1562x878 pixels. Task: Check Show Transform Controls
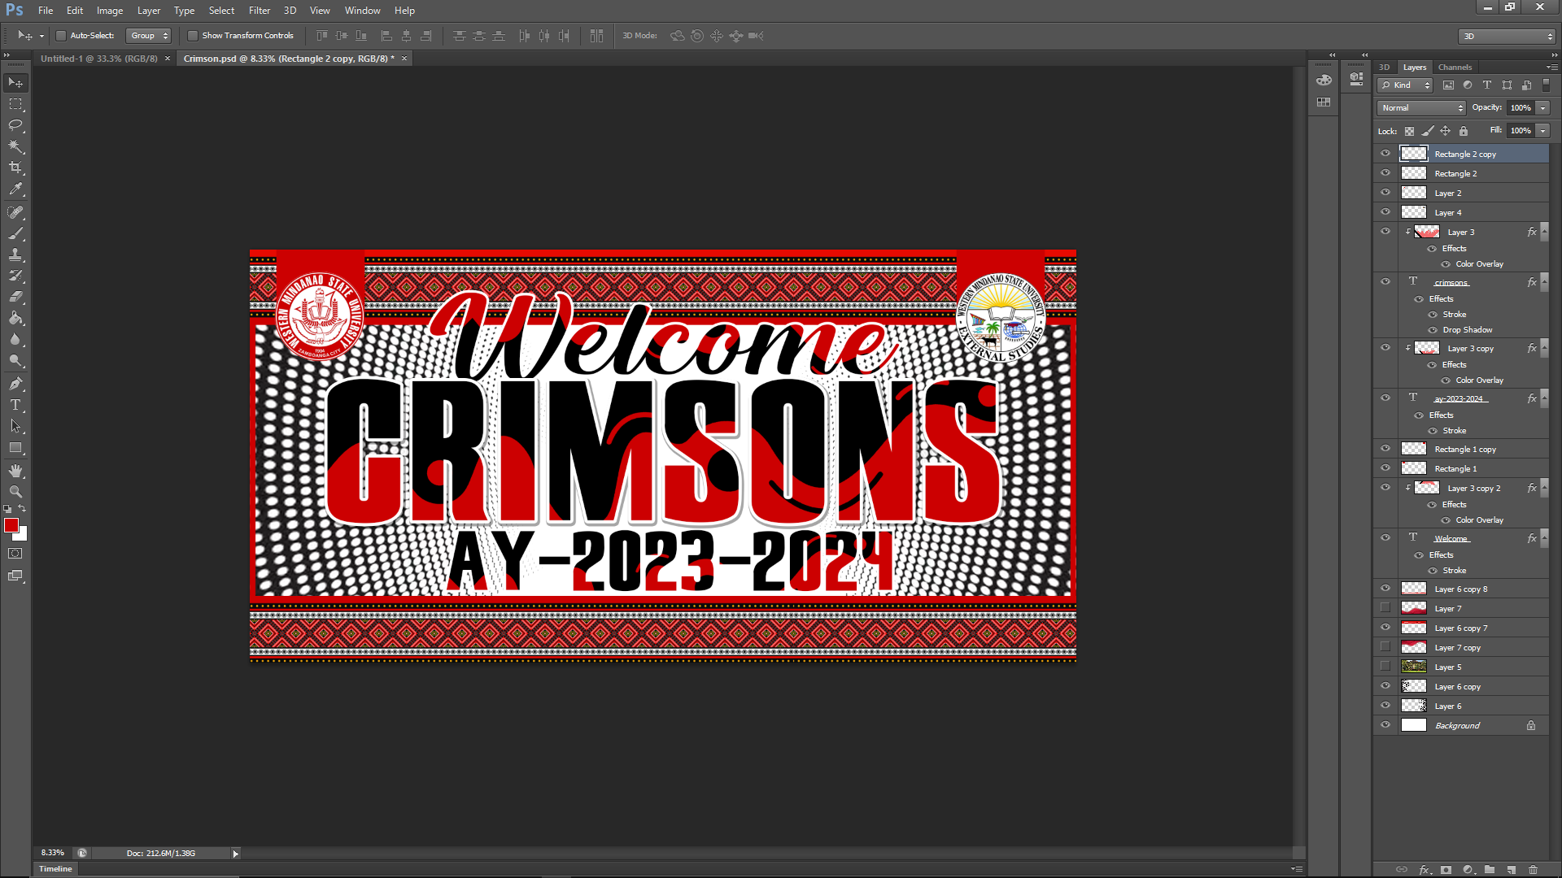click(193, 36)
